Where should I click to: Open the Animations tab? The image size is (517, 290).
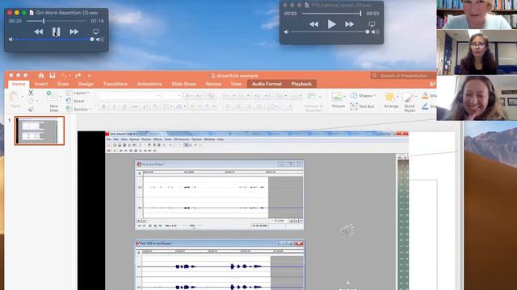coord(149,84)
